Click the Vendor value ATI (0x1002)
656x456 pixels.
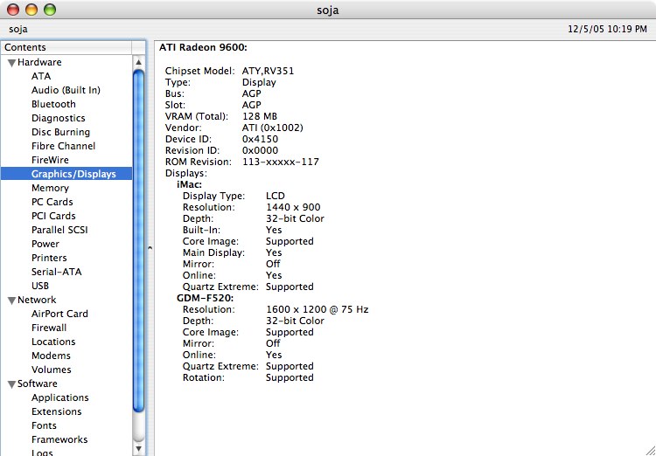pyautogui.click(x=272, y=128)
